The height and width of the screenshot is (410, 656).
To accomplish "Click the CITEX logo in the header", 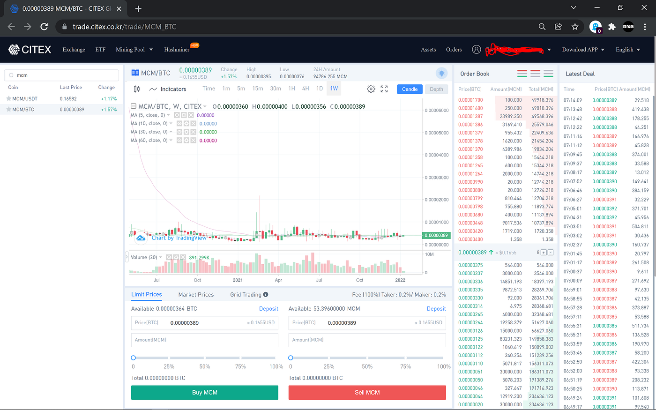I will coord(30,50).
